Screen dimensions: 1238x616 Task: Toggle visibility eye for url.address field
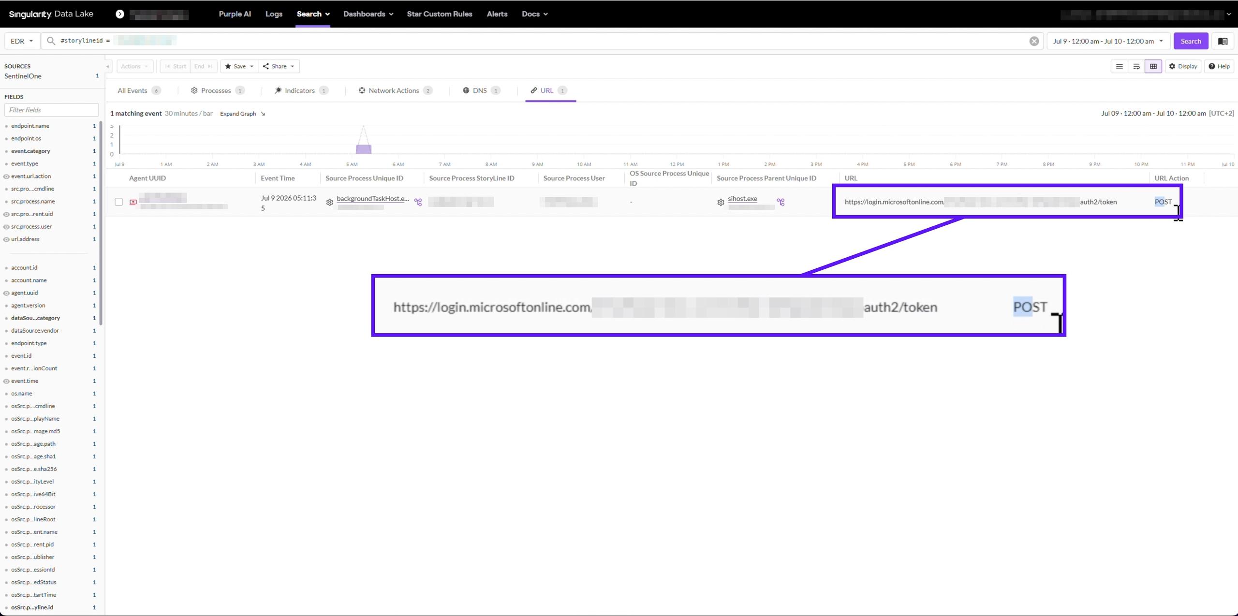[6, 239]
